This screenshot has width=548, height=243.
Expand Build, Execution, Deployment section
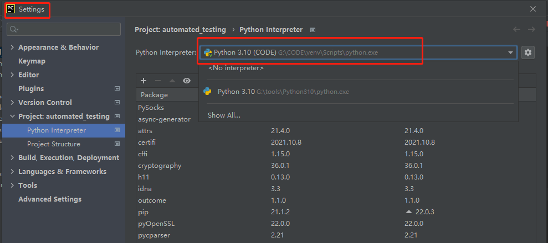point(12,158)
